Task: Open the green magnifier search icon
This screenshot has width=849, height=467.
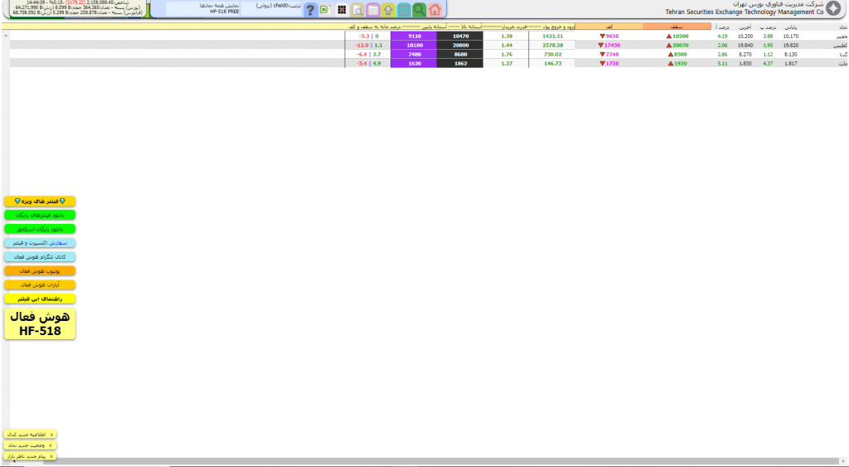Action: (x=419, y=9)
